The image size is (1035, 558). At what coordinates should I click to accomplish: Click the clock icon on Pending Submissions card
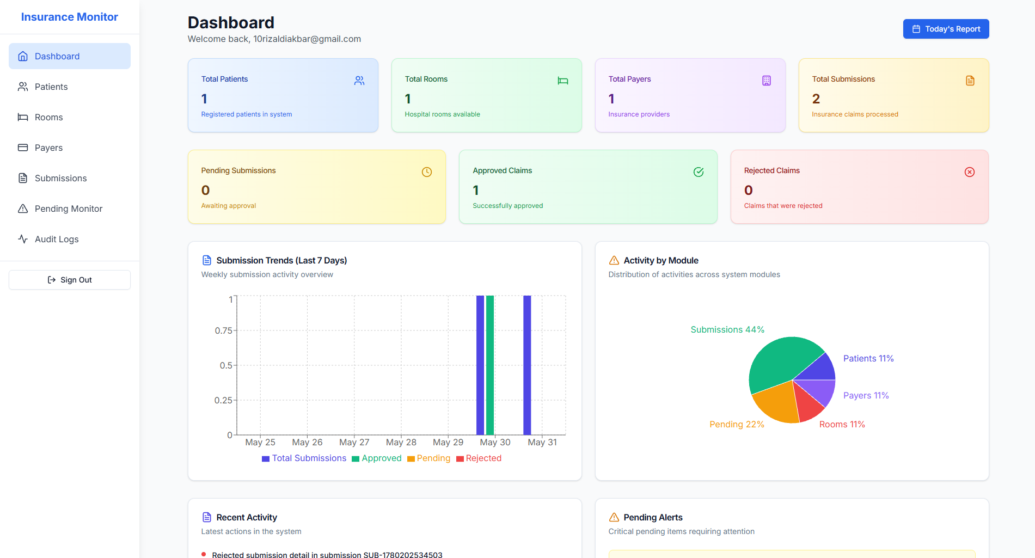pyautogui.click(x=427, y=172)
